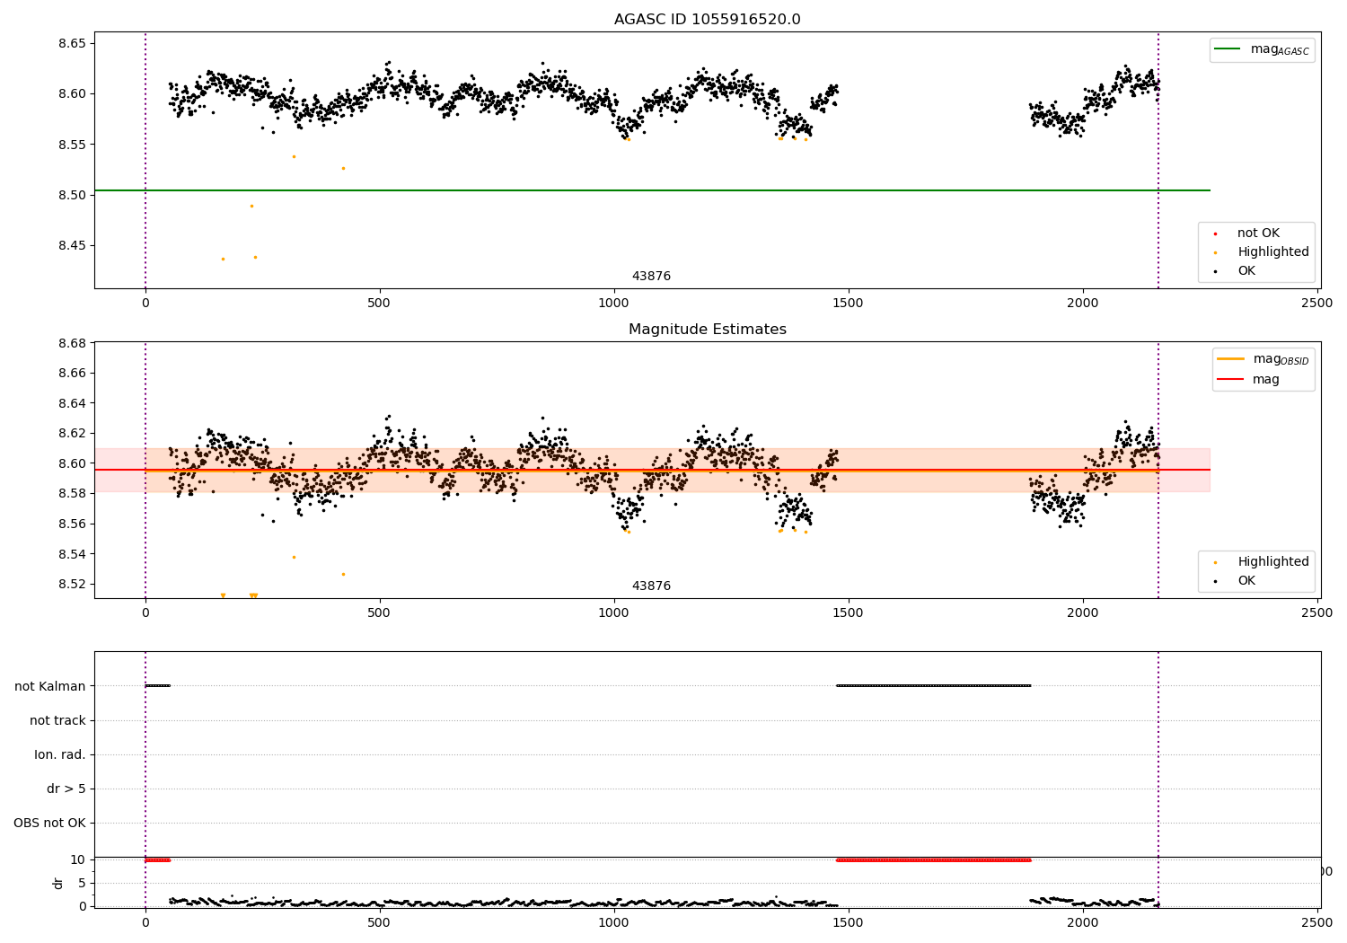This screenshot has height=943, width=1347.
Task: Click the 'not Kalman' axis label
Action: coord(50,686)
